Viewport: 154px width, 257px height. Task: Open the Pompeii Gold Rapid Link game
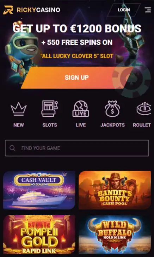tap(39, 234)
